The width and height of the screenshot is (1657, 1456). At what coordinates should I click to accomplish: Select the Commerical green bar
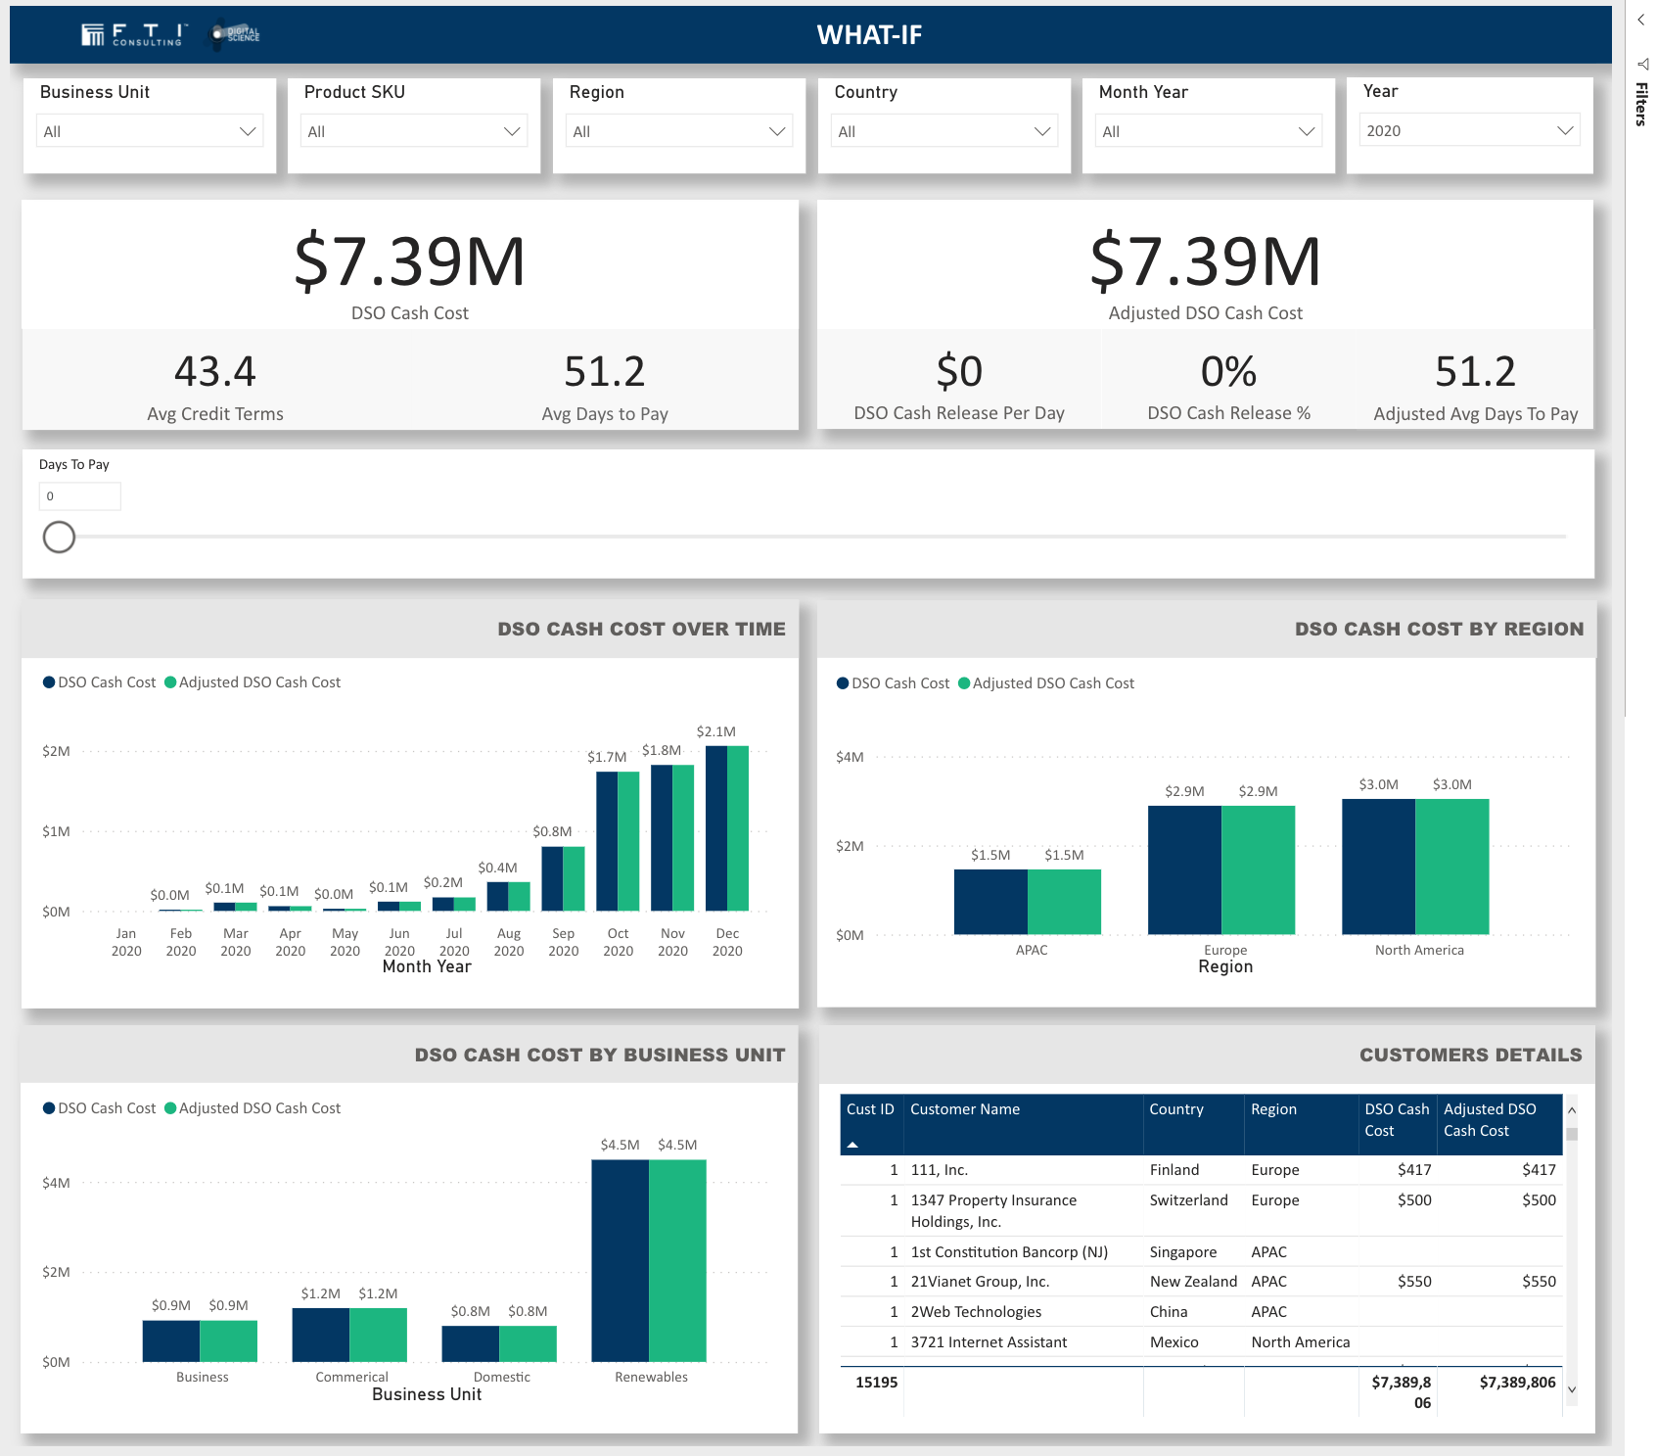[378, 1335]
